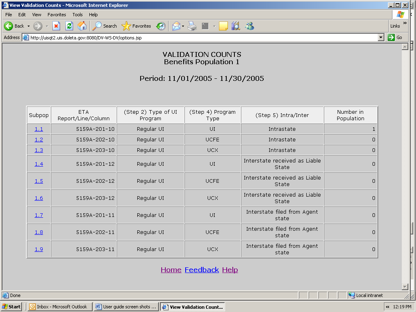Click in the Address URL field
416x312 pixels.
tap(203, 37)
